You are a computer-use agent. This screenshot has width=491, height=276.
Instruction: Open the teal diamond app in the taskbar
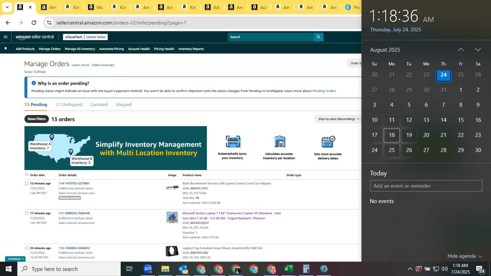tap(323, 269)
